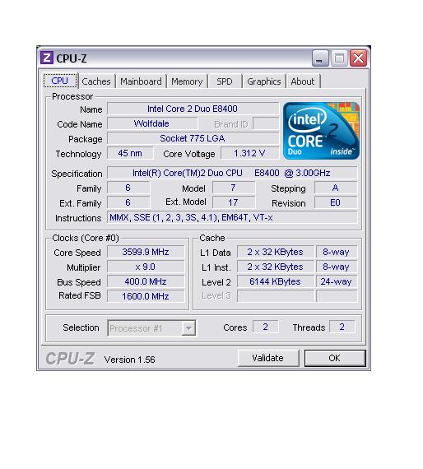
Task: Close the CPU-Z window
Action: click(x=358, y=58)
